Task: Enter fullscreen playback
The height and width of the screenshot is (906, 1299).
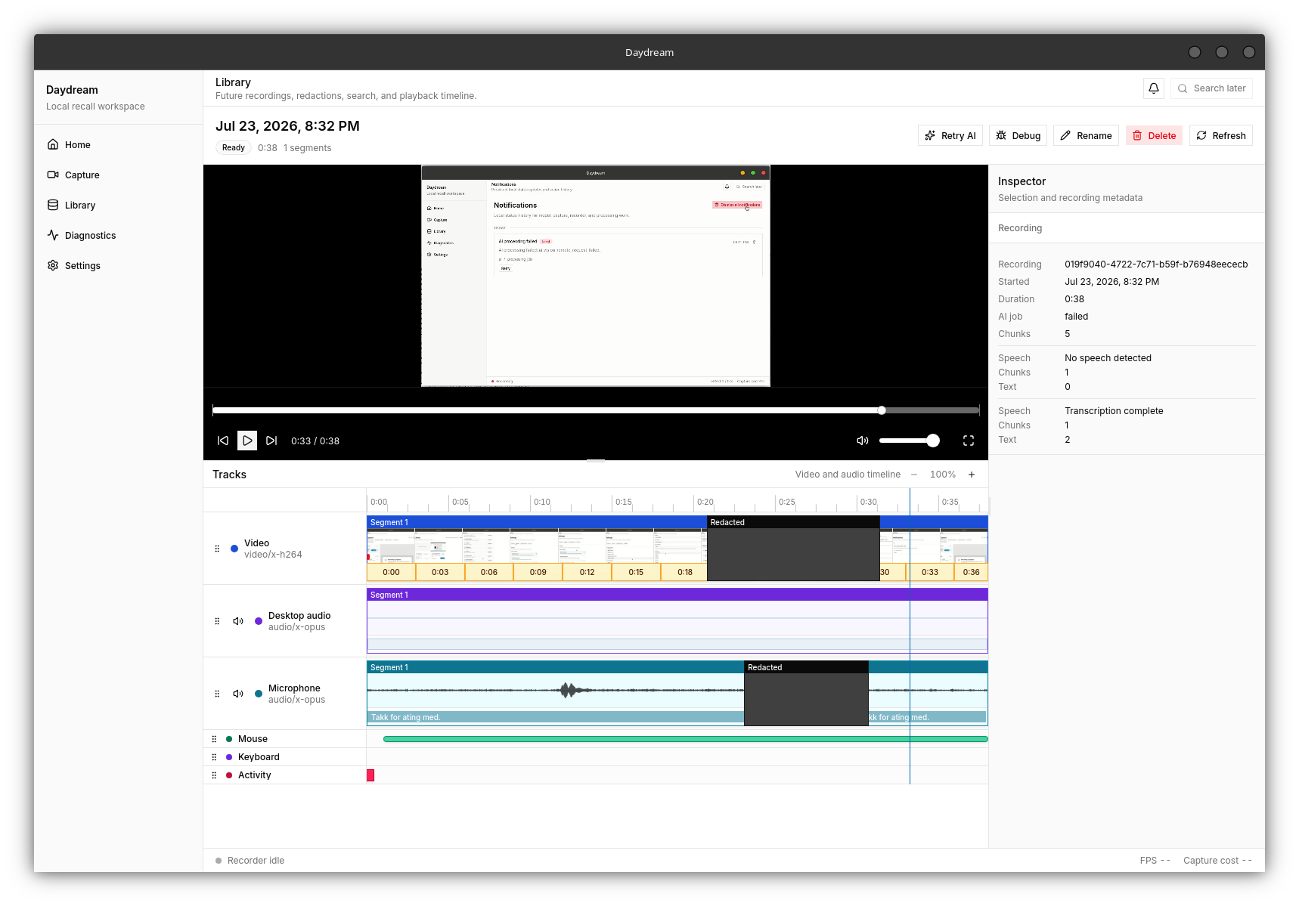Action: coord(969,441)
